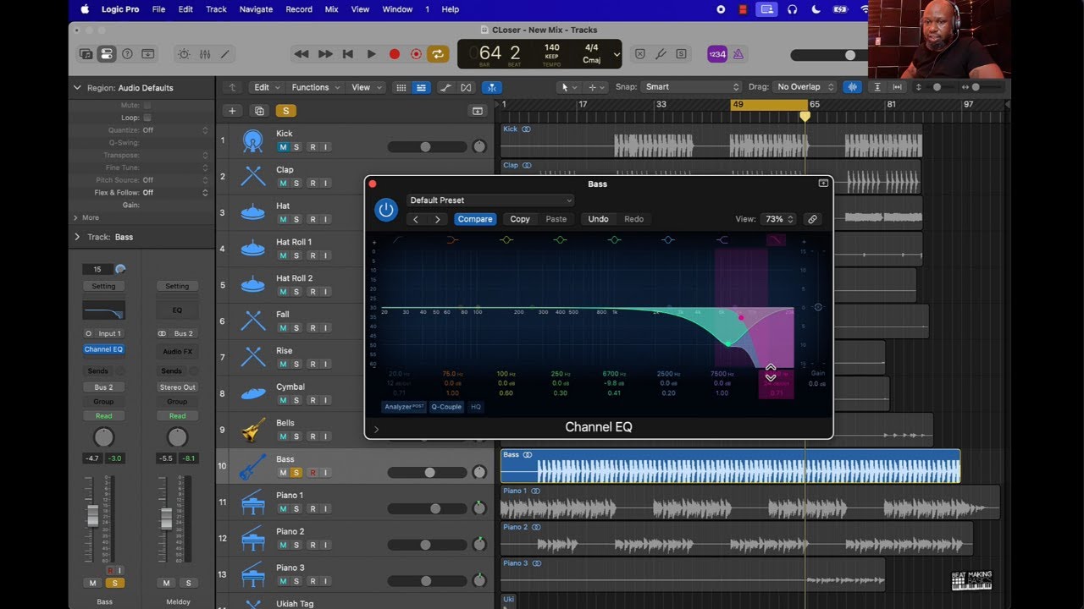Open the tracks area Functions menu
The height and width of the screenshot is (609, 1084).
pyautogui.click(x=316, y=87)
